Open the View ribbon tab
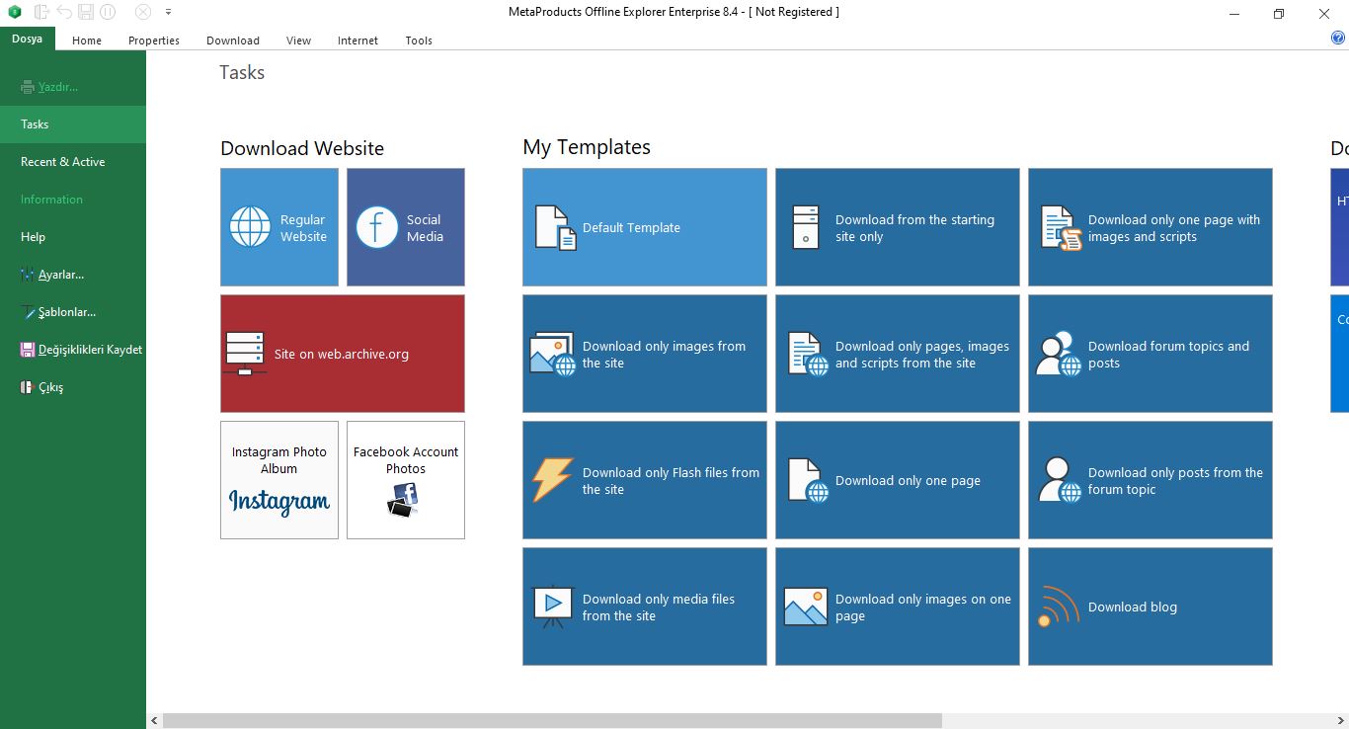Image resolution: width=1349 pixels, height=729 pixels. pos(298,40)
